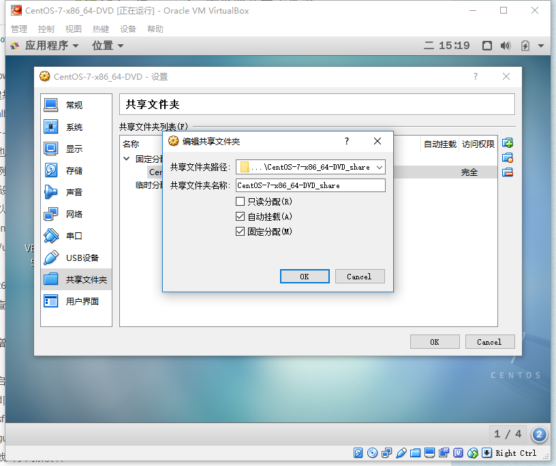Close the 编辑共享文件夹 dialog

click(x=377, y=141)
